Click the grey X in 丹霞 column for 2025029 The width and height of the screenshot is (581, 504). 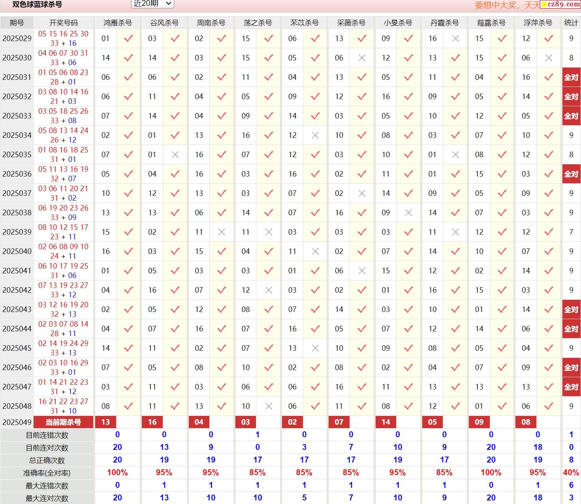click(455, 39)
